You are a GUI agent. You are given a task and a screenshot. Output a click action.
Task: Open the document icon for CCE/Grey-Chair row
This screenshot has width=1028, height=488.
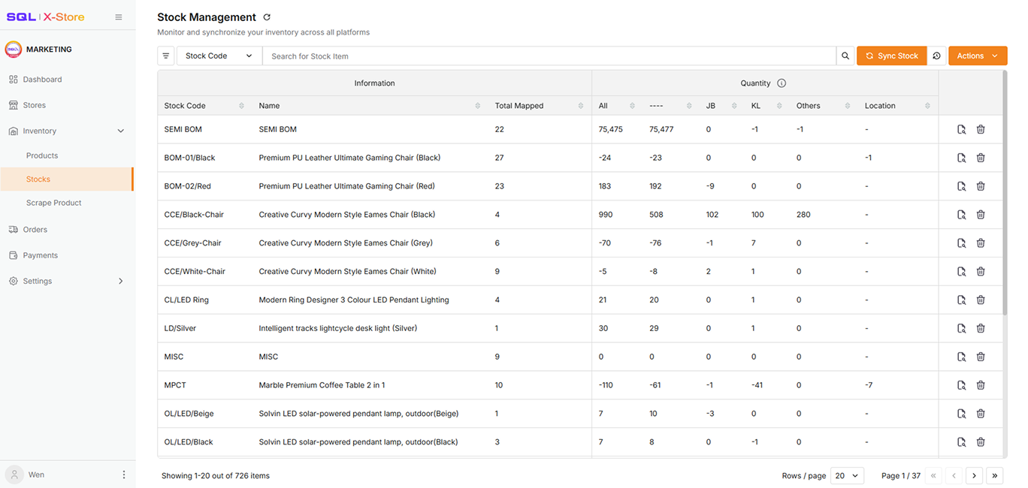click(x=961, y=243)
